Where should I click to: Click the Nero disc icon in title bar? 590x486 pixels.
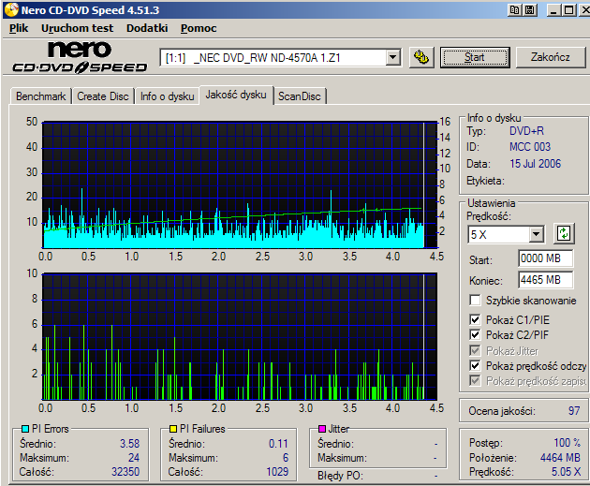(11, 9)
